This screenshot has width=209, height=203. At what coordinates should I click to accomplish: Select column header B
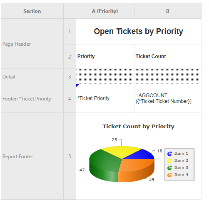pos(168,11)
